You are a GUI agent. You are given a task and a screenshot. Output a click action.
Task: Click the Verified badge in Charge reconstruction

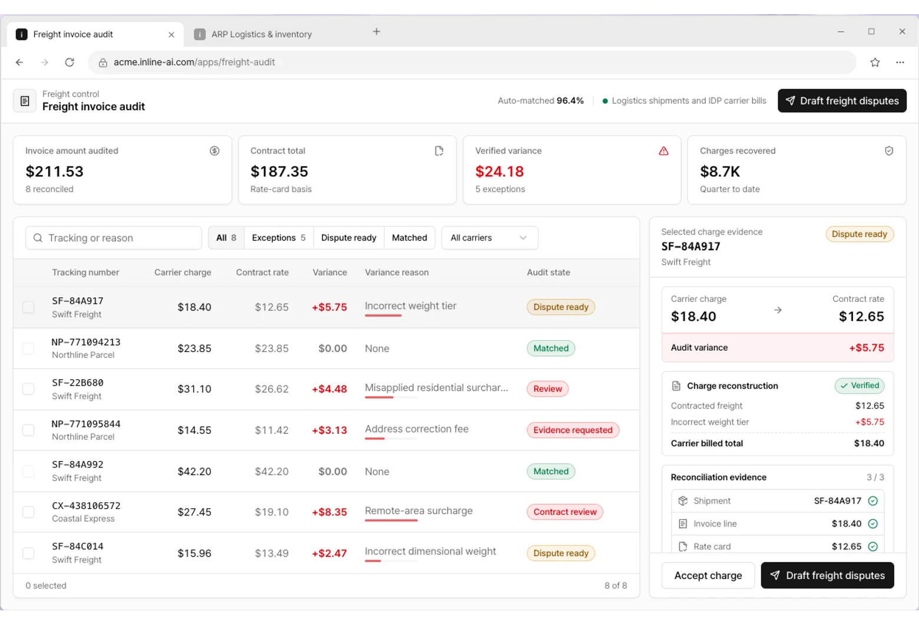860,386
